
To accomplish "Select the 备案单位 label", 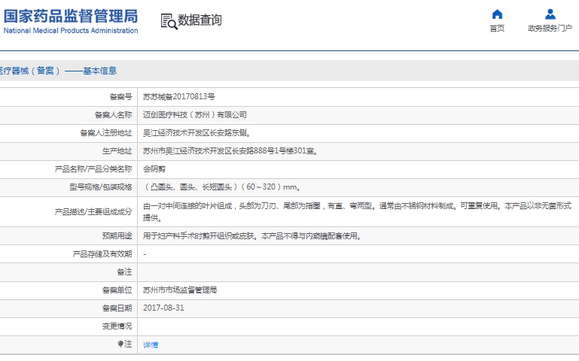I will coord(117,290).
